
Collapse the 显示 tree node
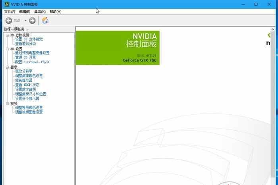click(x=7, y=67)
